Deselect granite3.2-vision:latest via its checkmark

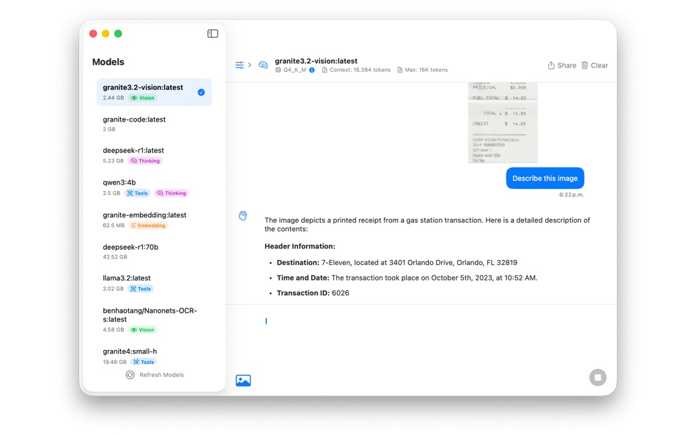pyautogui.click(x=200, y=92)
